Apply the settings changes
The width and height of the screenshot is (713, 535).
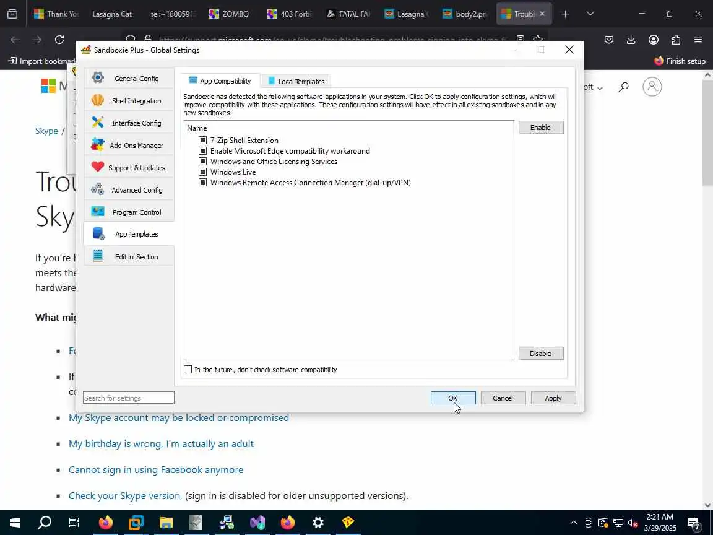pos(553,398)
